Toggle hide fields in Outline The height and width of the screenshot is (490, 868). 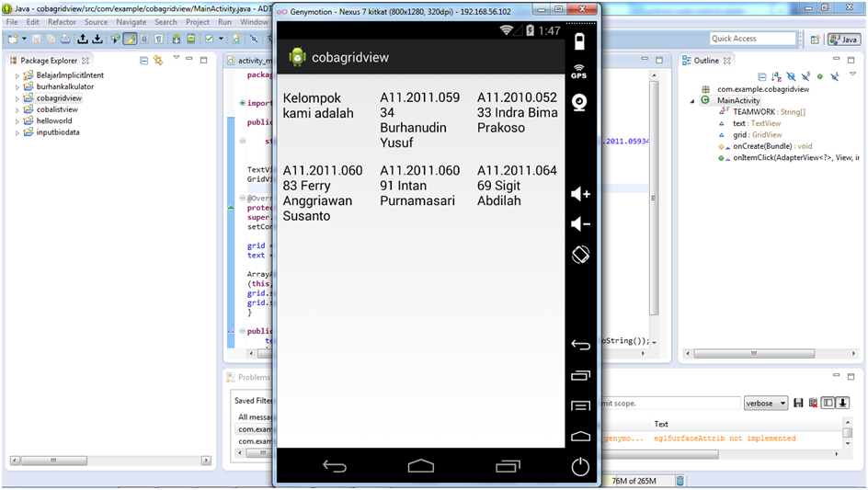pos(791,77)
